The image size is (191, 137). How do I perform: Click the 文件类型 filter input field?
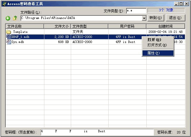pyautogui.click(x=136, y=11)
